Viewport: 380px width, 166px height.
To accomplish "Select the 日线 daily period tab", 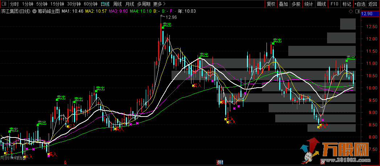I will pyautogui.click(x=105, y=4).
